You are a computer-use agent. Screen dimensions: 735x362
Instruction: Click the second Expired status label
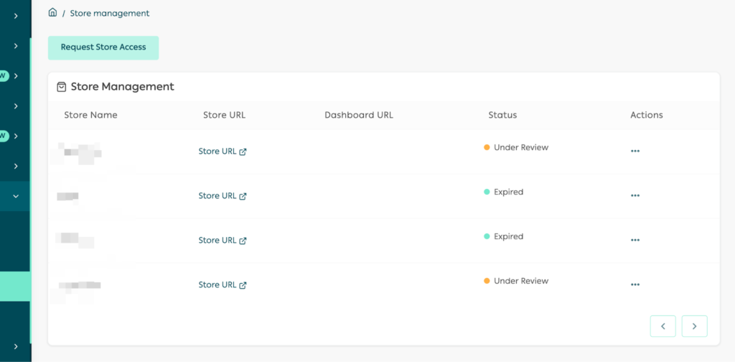(503, 236)
